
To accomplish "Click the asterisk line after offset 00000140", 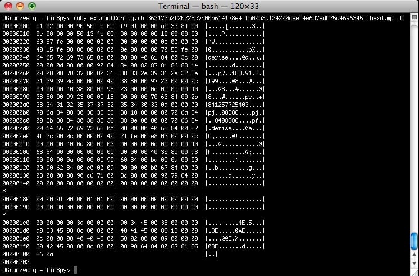I will tap(4, 191).
